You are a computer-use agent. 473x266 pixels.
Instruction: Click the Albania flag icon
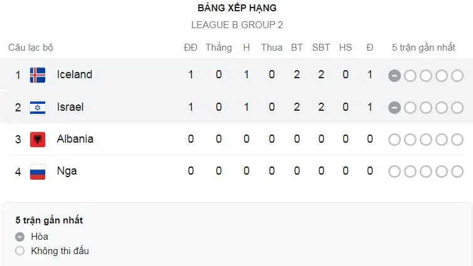pos(38,139)
